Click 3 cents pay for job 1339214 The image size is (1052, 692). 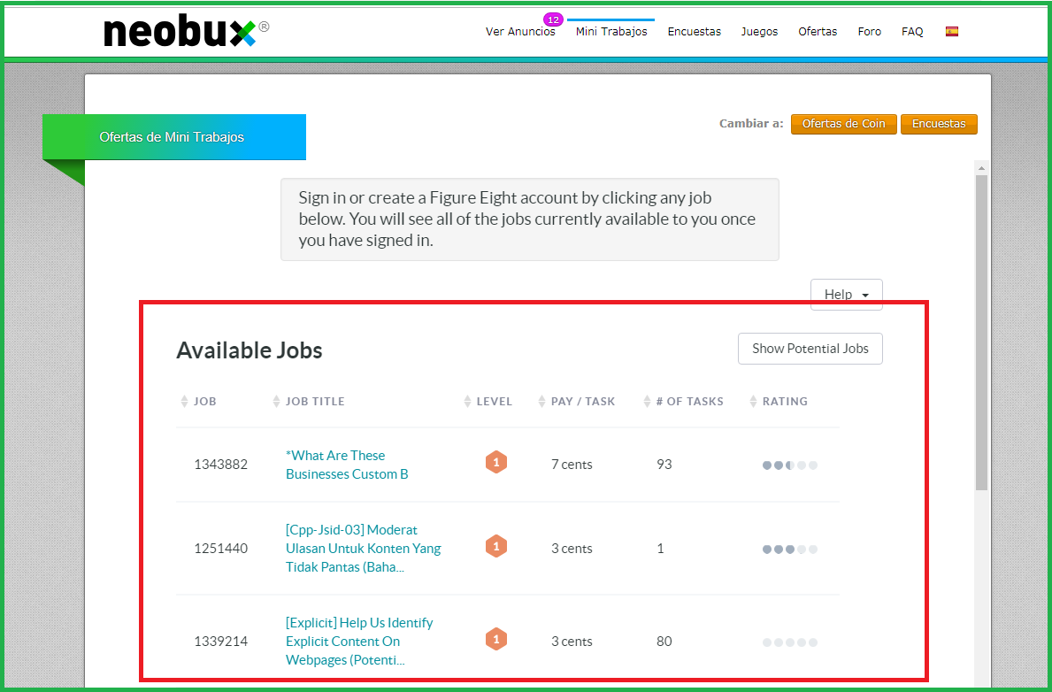point(572,641)
